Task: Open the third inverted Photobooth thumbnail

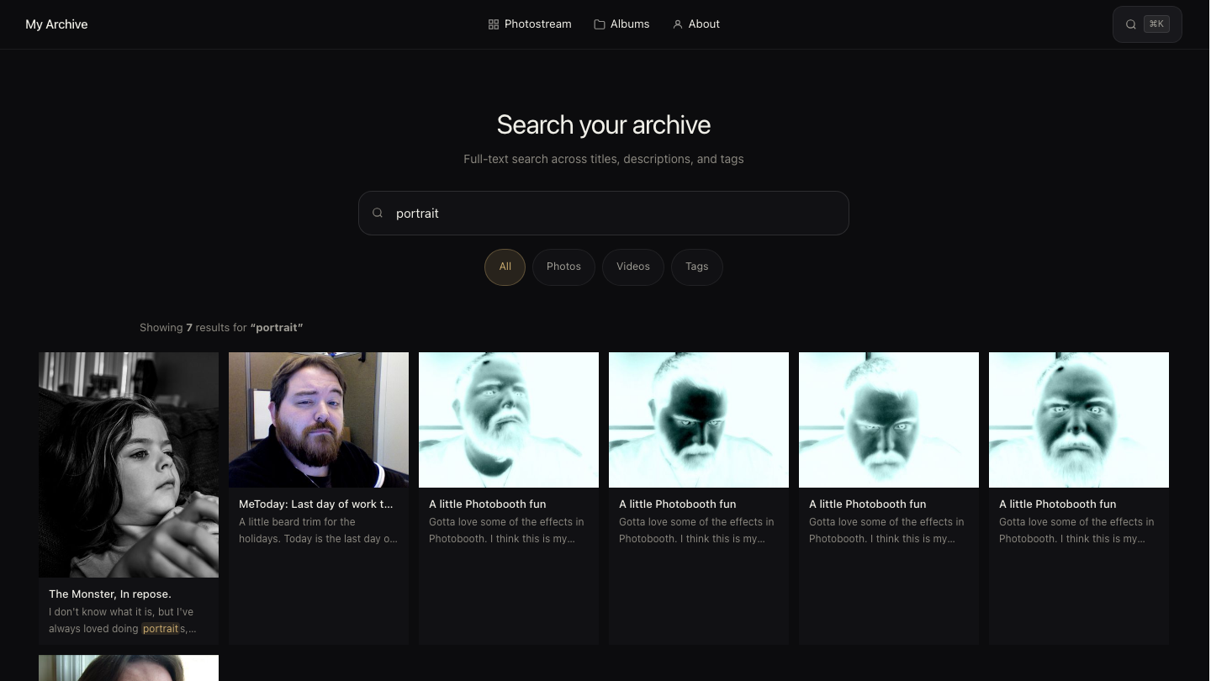Action: click(x=889, y=420)
